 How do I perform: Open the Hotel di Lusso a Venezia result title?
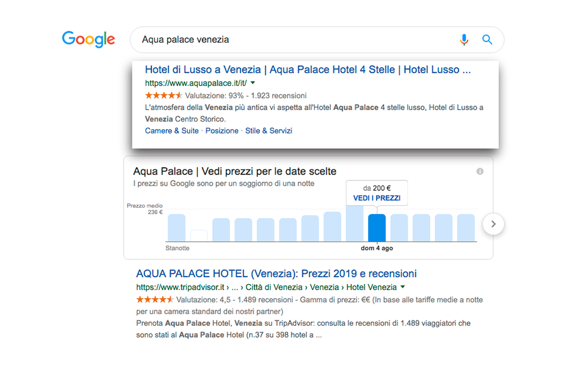[x=308, y=69]
